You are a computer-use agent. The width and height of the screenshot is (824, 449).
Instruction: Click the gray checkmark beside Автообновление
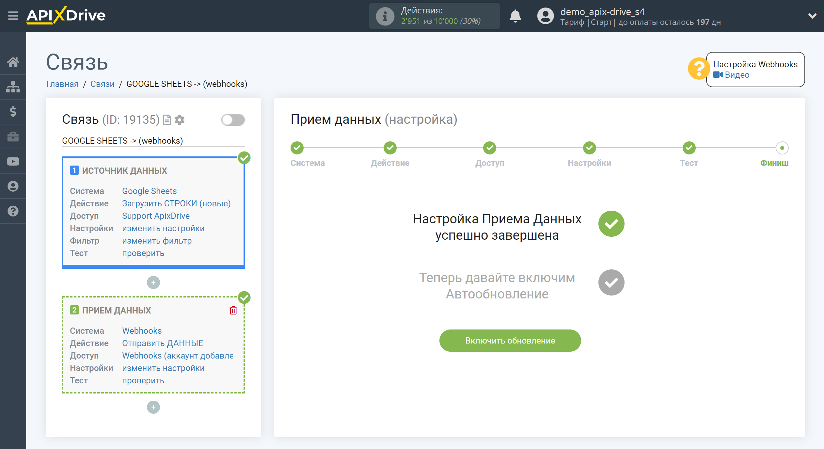pyautogui.click(x=611, y=282)
